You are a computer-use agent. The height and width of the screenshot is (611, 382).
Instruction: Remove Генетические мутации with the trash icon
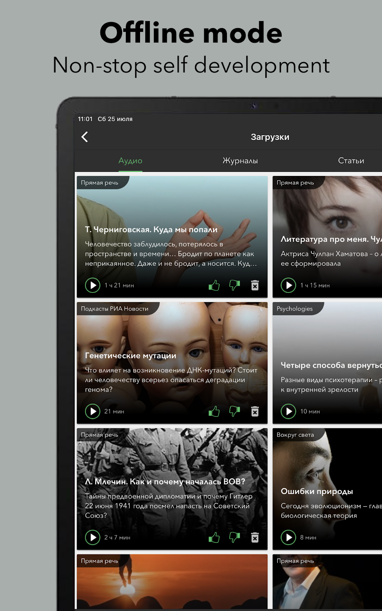click(255, 411)
